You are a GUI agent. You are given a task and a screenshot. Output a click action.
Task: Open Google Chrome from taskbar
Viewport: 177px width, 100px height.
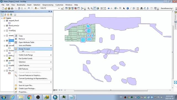point(29,97)
